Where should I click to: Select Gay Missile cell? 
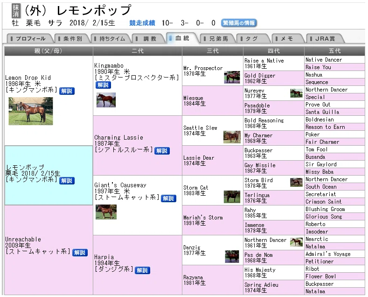pyautogui.click(x=274, y=168)
